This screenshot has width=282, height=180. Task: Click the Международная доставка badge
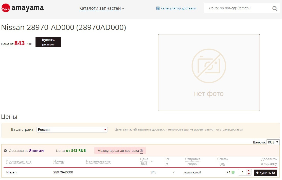click(120, 151)
